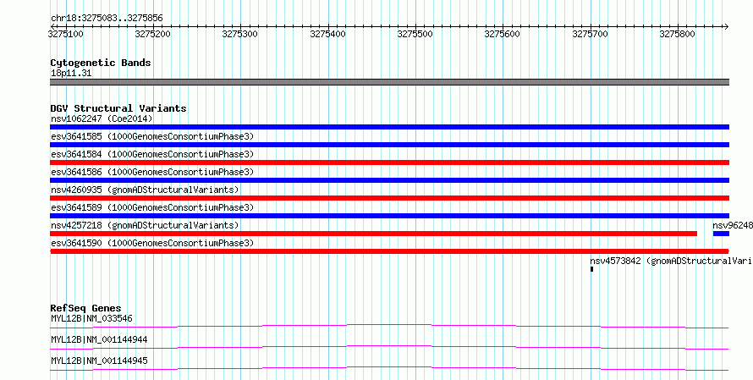Select the red bar for nsv4260935
Image resolution: width=753 pixels, height=380 pixels.
[389, 198]
